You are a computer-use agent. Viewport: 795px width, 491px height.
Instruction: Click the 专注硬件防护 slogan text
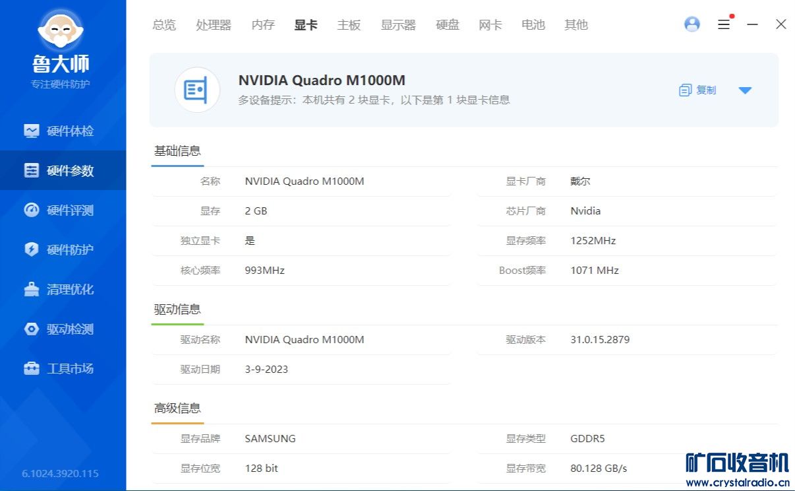point(61,84)
